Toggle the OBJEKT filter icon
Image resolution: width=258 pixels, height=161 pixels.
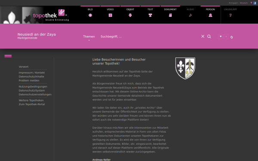(x=130, y=15)
